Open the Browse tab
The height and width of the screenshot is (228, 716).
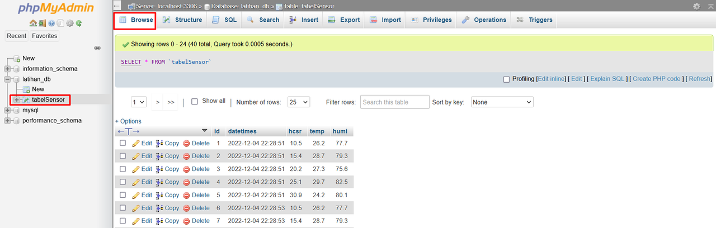[x=135, y=20]
